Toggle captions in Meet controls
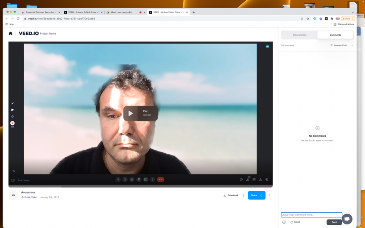The height and width of the screenshot is (228, 365). tap(132, 180)
